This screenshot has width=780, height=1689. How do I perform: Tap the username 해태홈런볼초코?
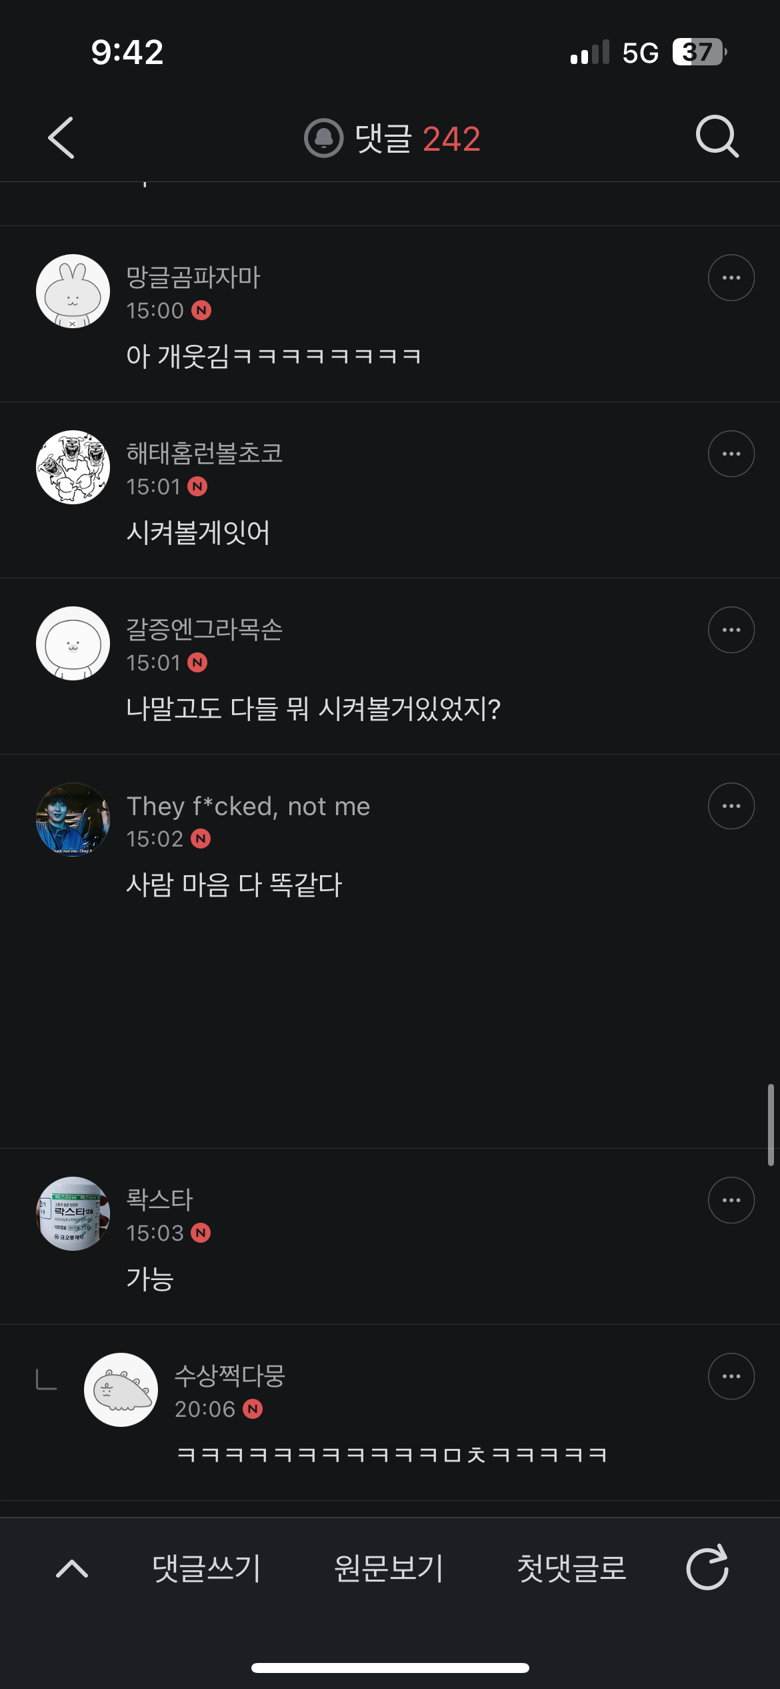point(205,453)
